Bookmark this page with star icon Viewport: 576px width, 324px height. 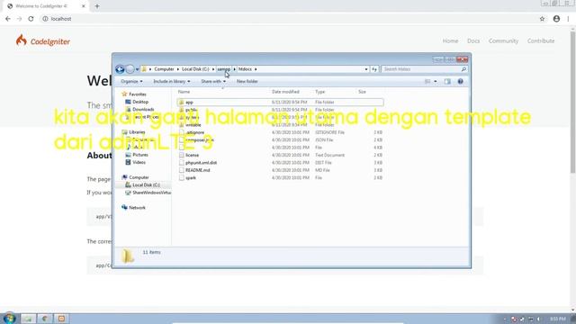coord(542,19)
